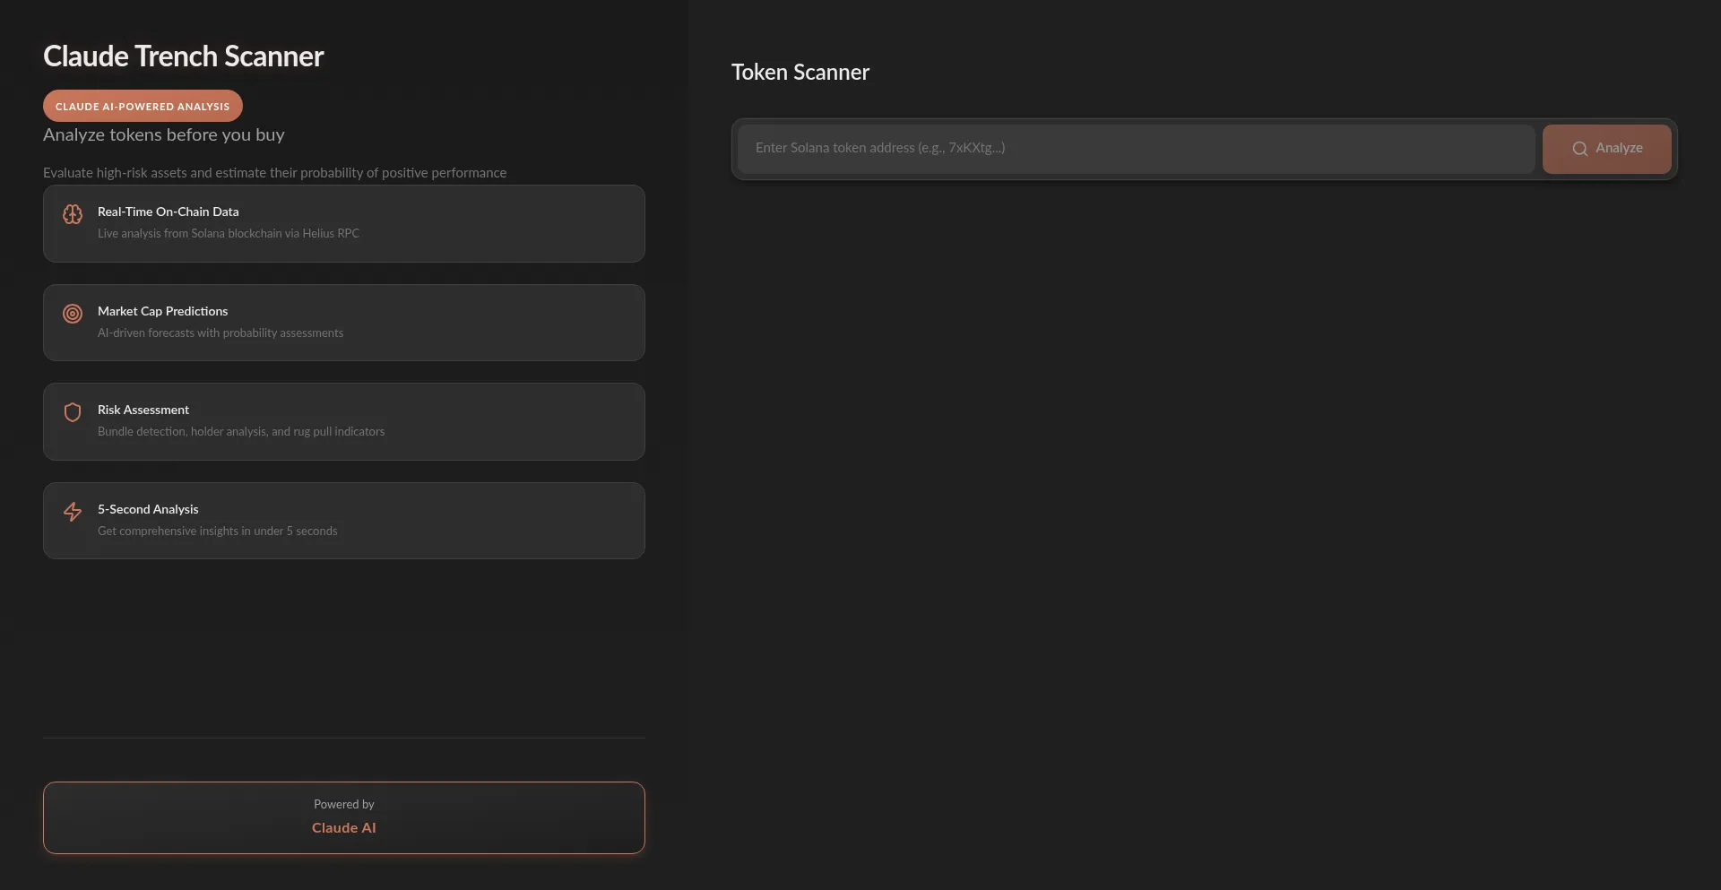The height and width of the screenshot is (890, 1721).
Task: Open the Risk Assessment card title
Action: 143,410
